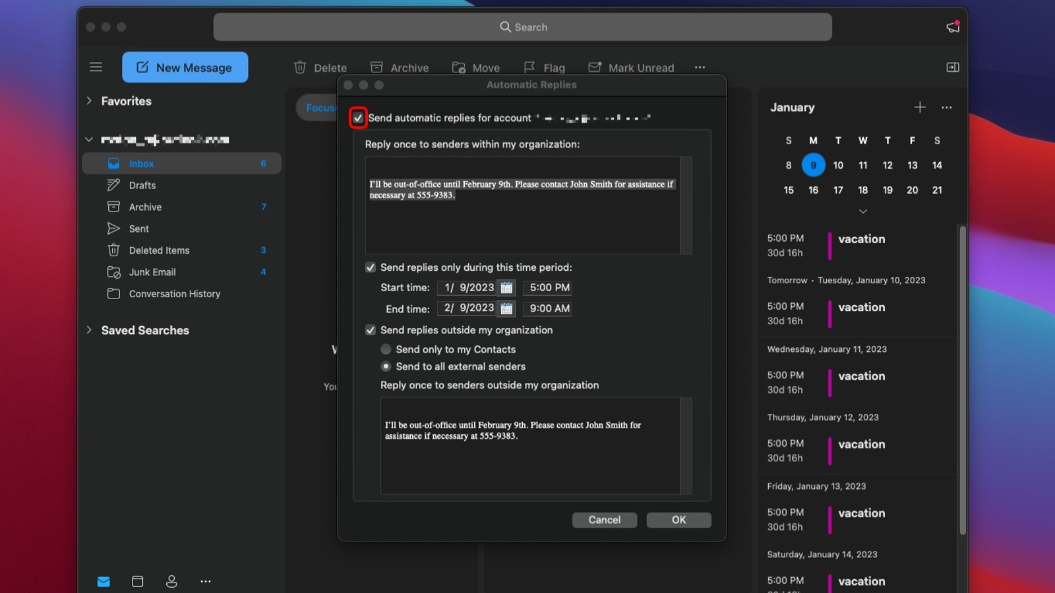Open calendar pane more options ellipsis
Viewport: 1055px width, 593px height.
pos(946,107)
